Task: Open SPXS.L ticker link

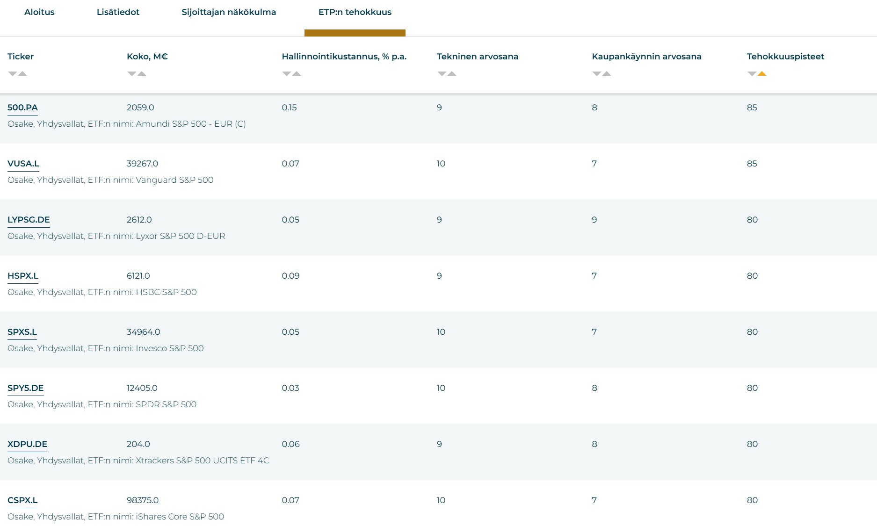Action: [22, 332]
